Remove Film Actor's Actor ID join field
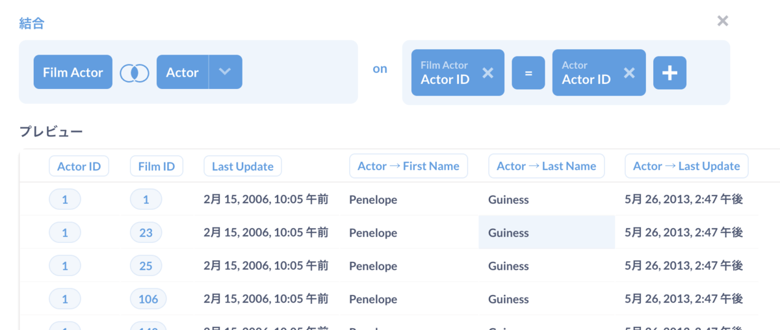 [487, 73]
